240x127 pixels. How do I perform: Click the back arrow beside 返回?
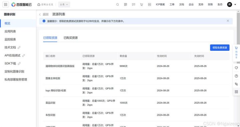point(40,14)
